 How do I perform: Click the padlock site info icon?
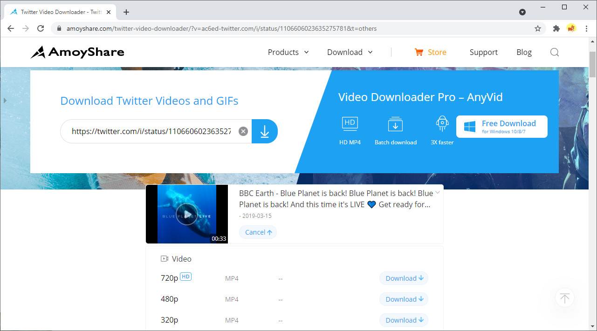(x=59, y=28)
